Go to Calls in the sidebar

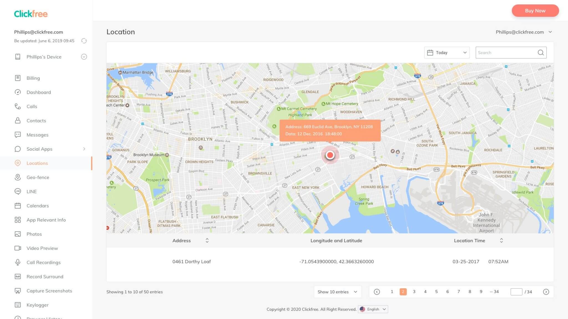pyautogui.click(x=32, y=106)
